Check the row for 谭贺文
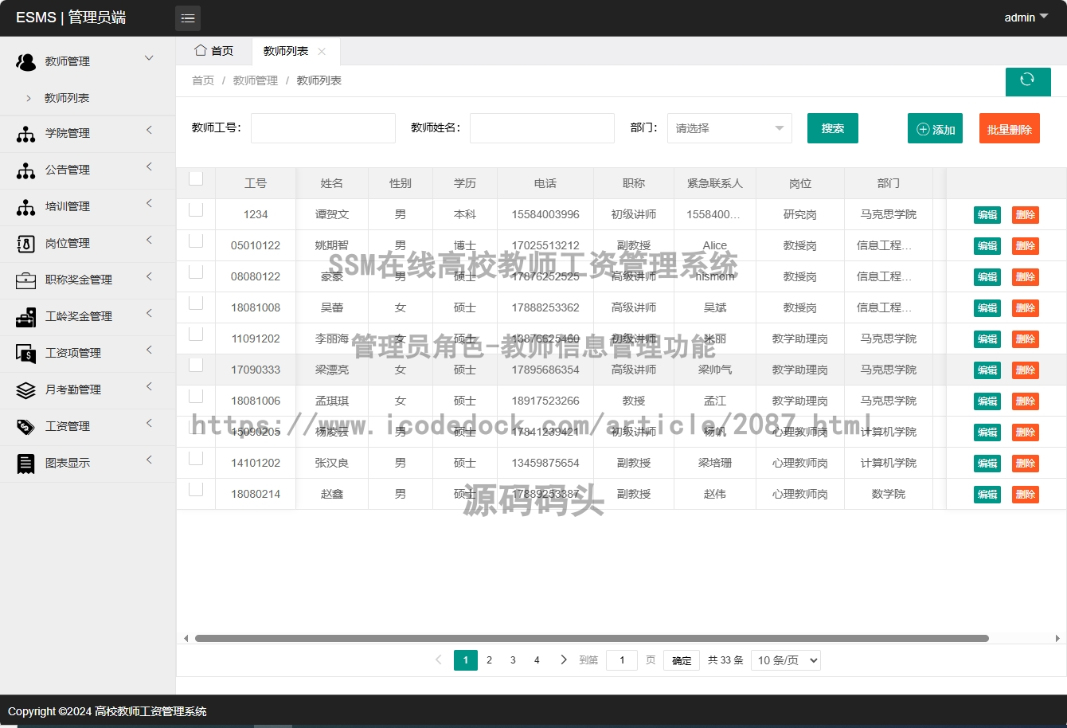Screen dimensions: 1067x728 196,209
